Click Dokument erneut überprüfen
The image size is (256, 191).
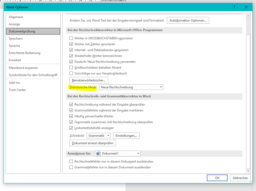(x=93, y=143)
